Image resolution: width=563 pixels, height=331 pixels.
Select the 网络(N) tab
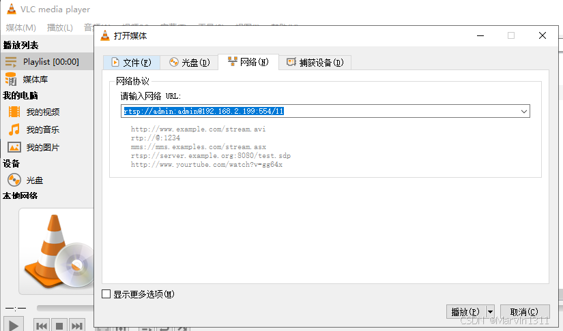coord(248,62)
